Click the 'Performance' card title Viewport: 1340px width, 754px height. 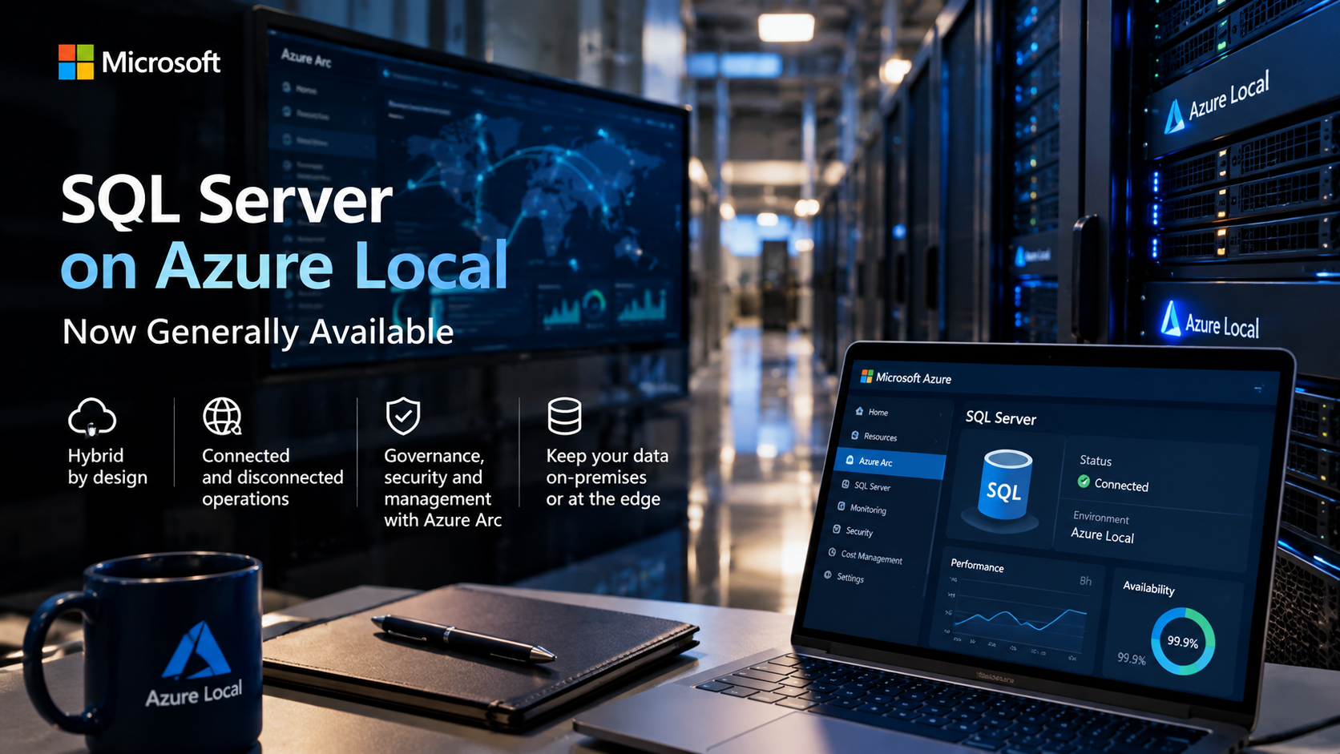[x=977, y=565]
